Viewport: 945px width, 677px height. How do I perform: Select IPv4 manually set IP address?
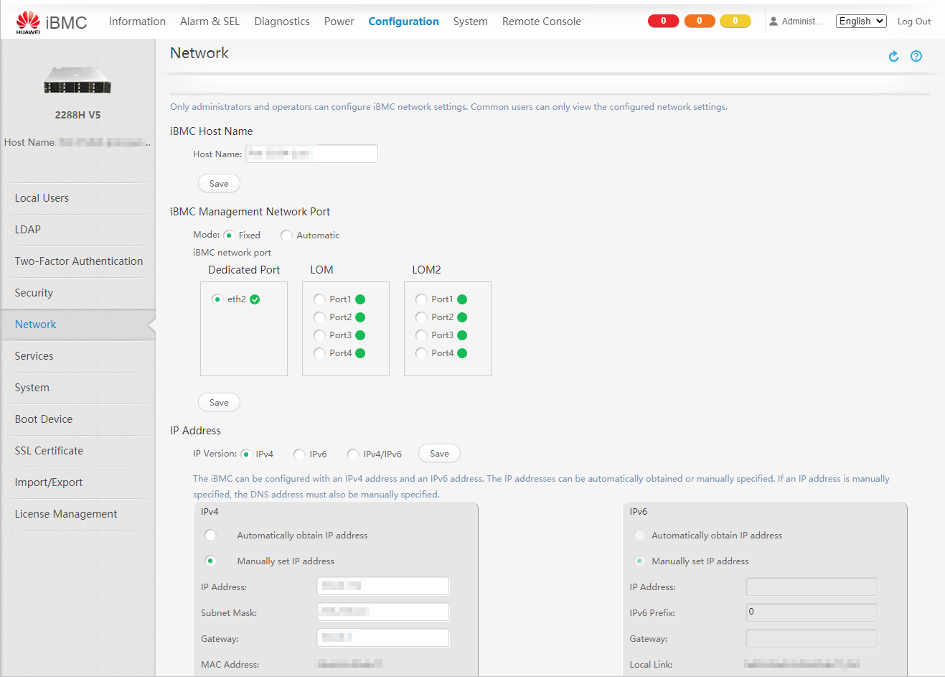coord(210,561)
